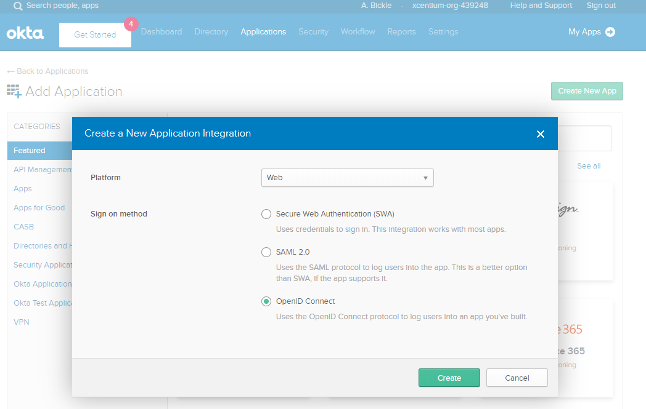Open the Dashboard menu
The height and width of the screenshot is (409, 646).
162,31
